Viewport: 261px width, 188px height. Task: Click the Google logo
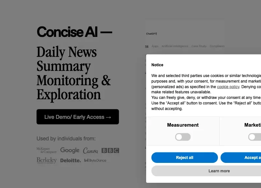(x=70, y=150)
